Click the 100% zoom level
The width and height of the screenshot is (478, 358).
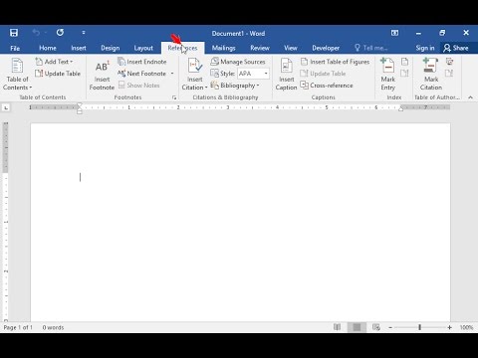pos(466,327)
